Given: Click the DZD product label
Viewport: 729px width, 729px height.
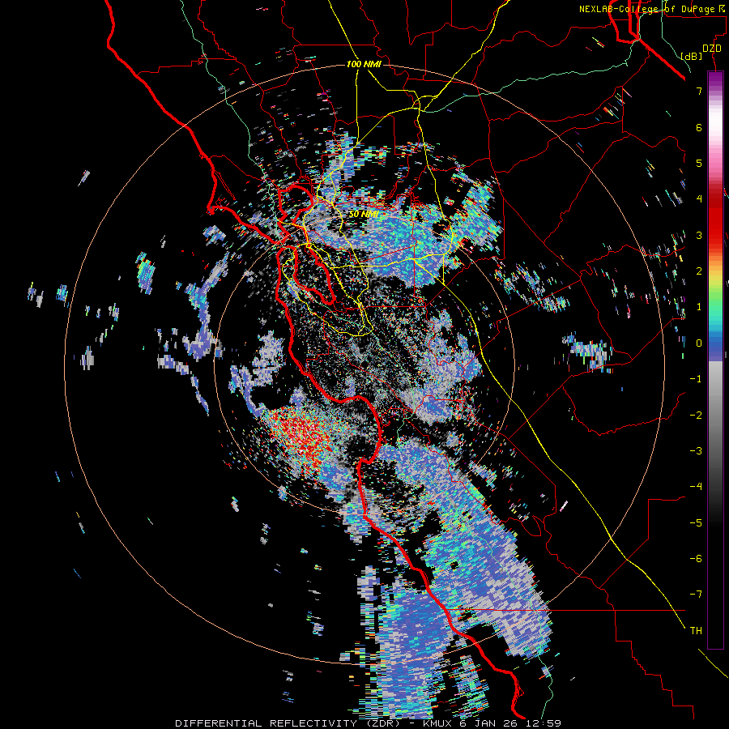Looking at the screenshot, I should coord(712,49).
